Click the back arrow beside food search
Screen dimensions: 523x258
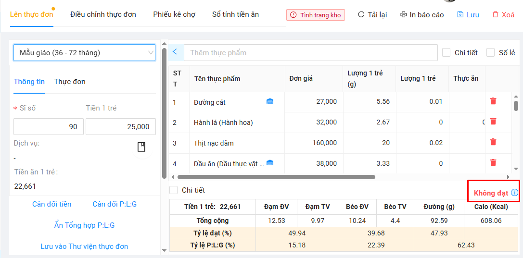(175, 52)
